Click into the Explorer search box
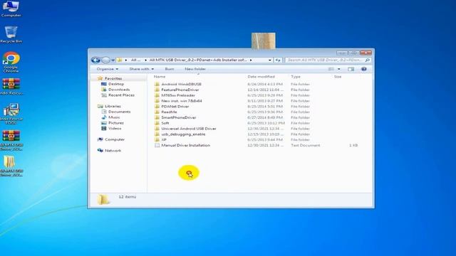The height and width of the screenshot is (256, 456). click(x=325, y=60)
